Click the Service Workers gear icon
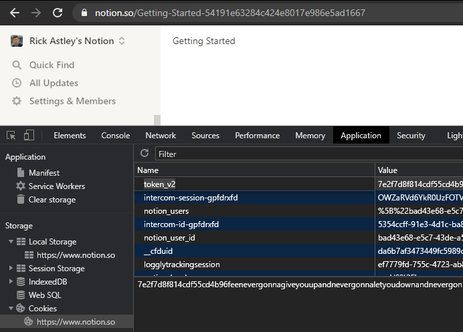This screenshot has height=332, width=463. click(21, 186)
